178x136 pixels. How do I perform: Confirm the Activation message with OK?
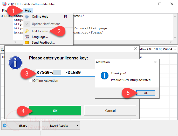point(146,93)
